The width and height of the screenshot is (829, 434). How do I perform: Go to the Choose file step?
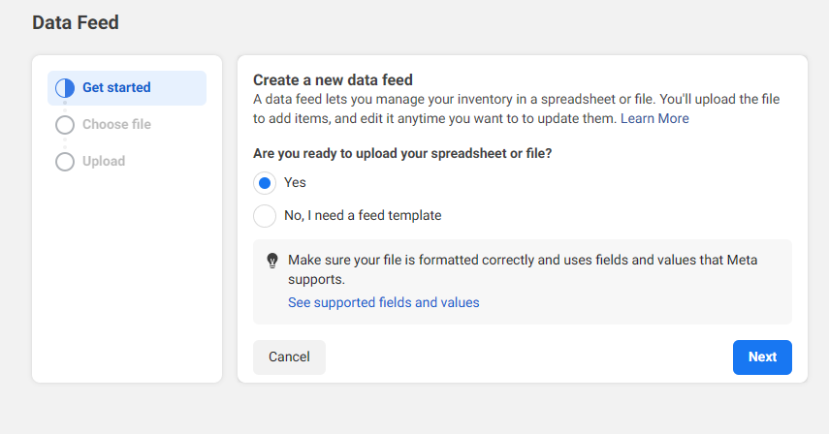coord(116,125)
